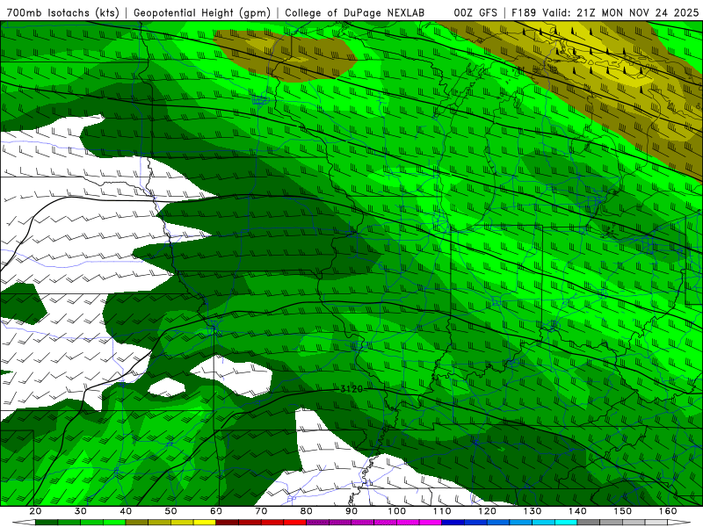Click the '60' color scale label
Viewport: 703px width, 527px height.
pyautogui.click(x=216, y=511)
